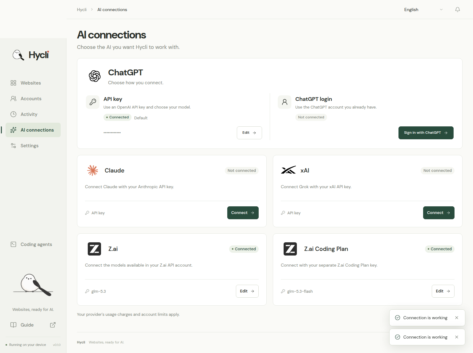This screenshot has height=353, width=473.
Task: Click the Z.ai logo icon
Action: tap(94, 249)
